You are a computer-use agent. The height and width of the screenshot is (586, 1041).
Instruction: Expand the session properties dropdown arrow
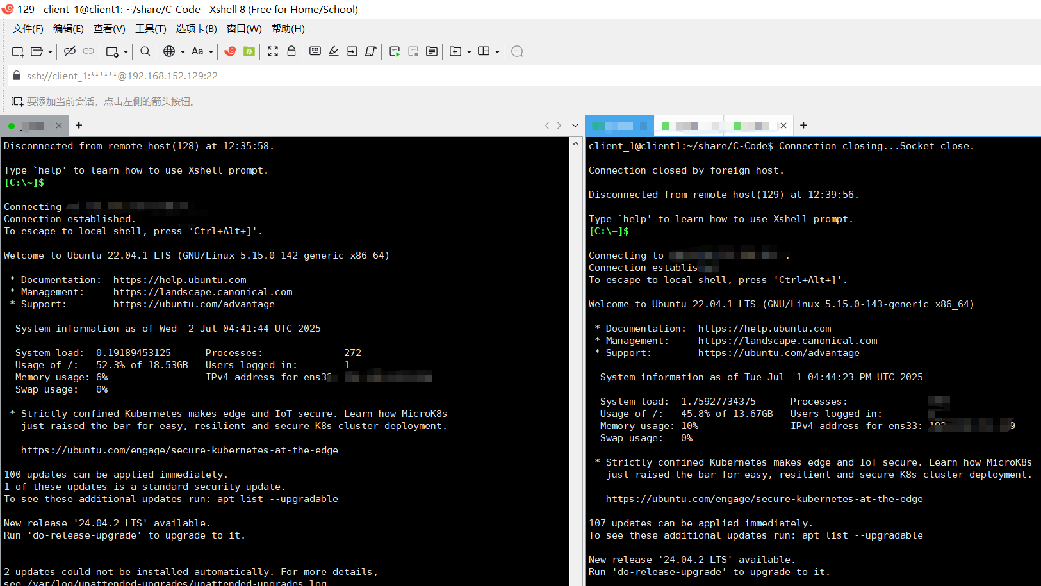tap(126, 52)
